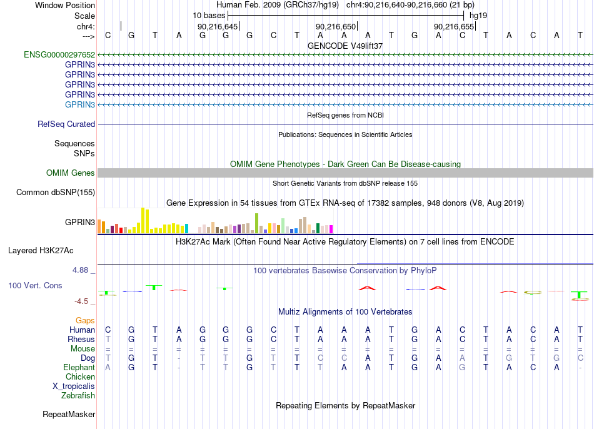Select the Elephant alignment row label
Viewport: 594px width, 429px height.
pyautogui.click(x=79, y=367)
